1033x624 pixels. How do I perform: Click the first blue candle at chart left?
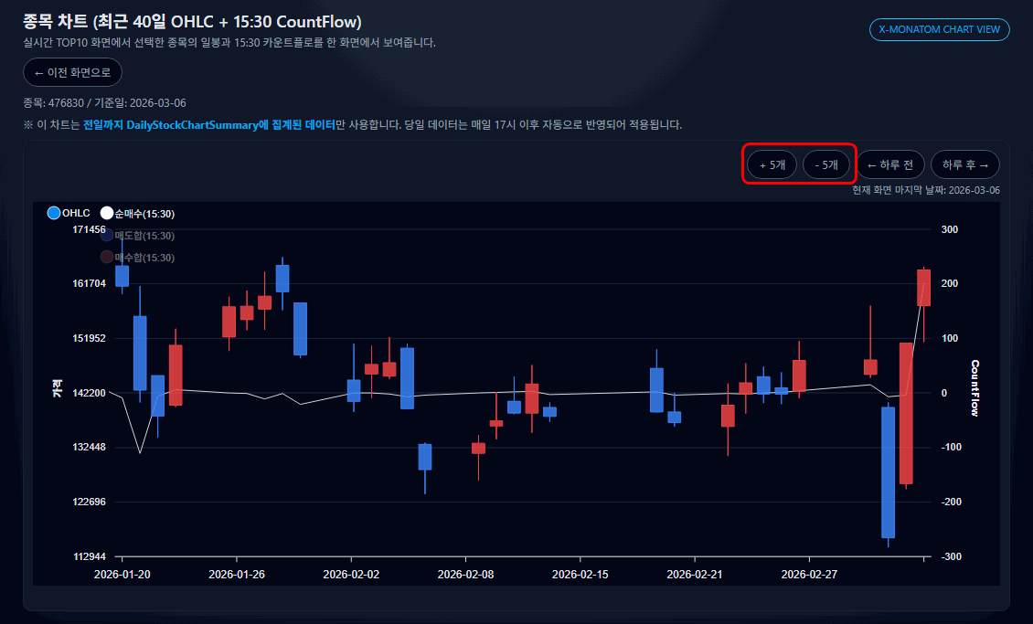coord(122,275)
